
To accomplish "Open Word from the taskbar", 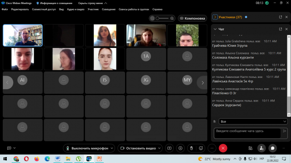I will [x=58, y=159].
